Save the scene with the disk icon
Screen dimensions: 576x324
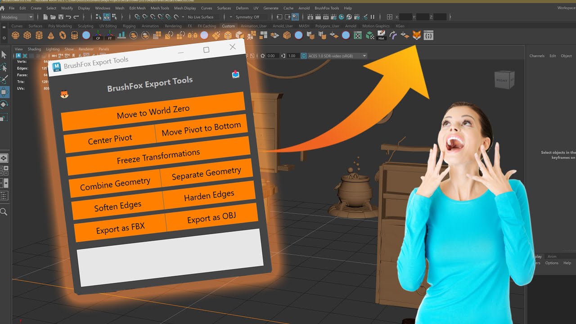pyautogui.click(x=61, y=17)
